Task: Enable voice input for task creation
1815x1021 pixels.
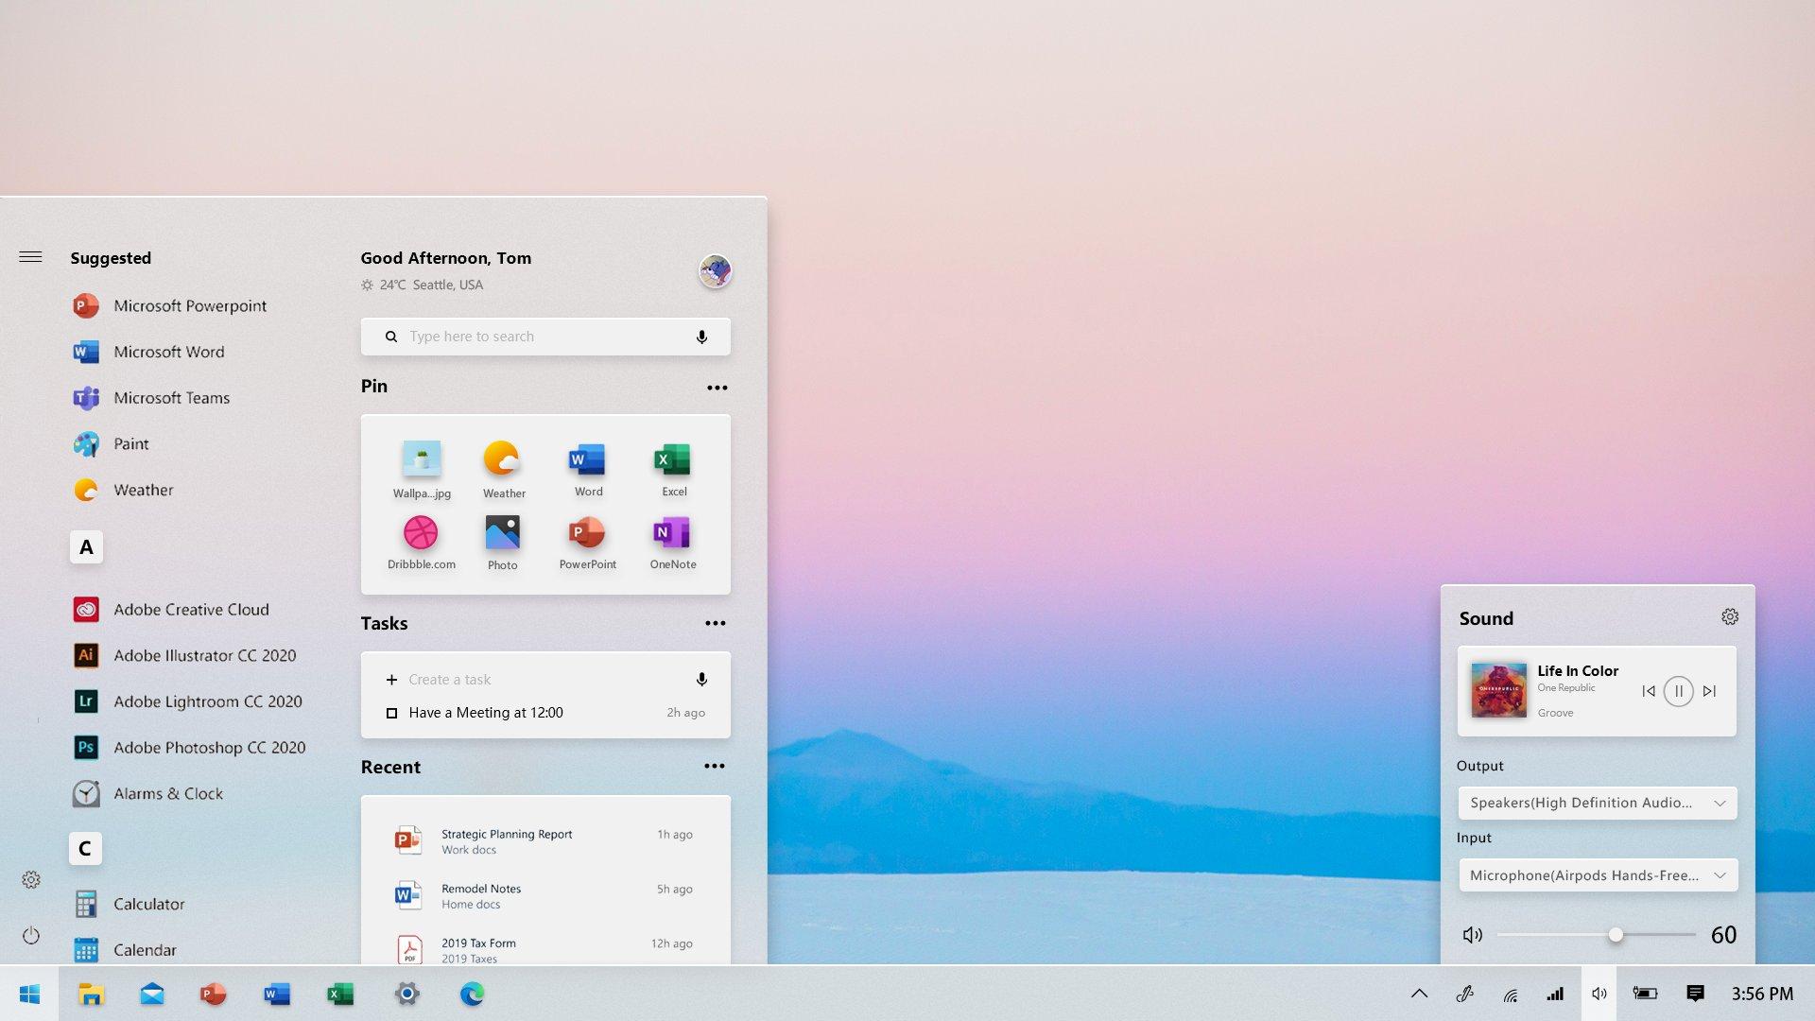Action: (x=700, y=678)
